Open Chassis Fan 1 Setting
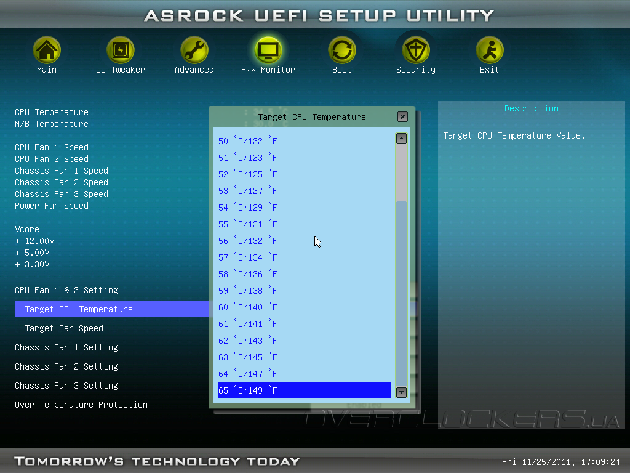Screen dimensions: 630x473 pos(66,347)
